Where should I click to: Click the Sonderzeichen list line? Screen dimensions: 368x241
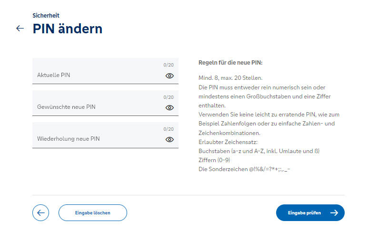point(244,169)
